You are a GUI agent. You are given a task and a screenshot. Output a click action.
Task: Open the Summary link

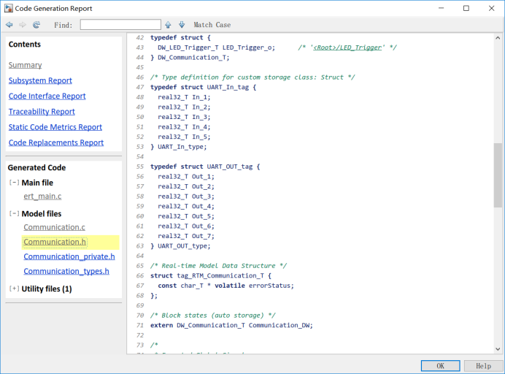tap(25, 65)
